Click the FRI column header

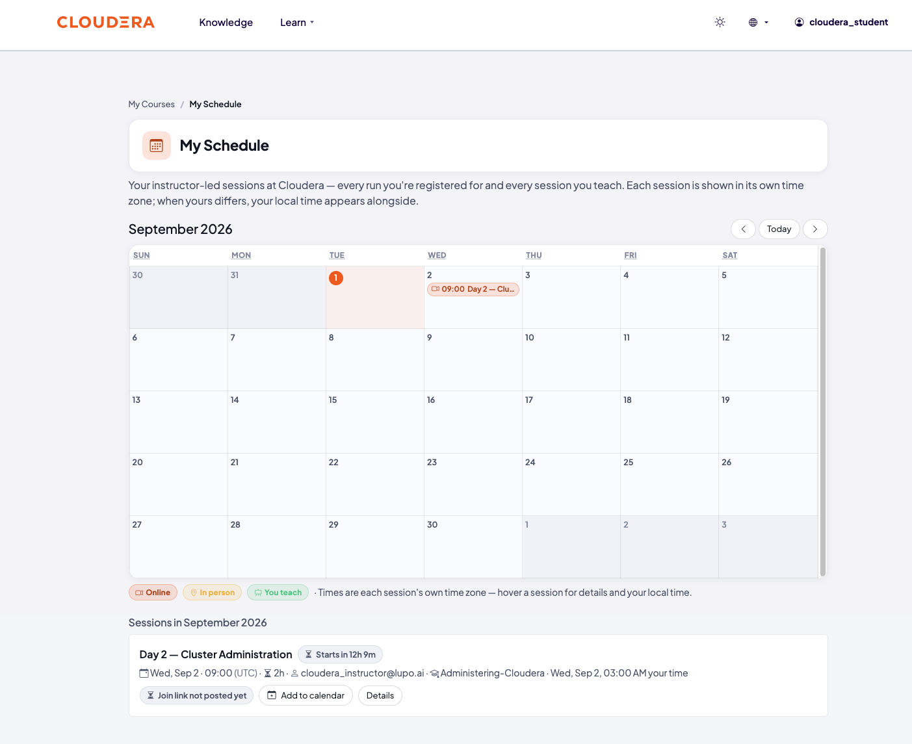click(x=631, y=255)
